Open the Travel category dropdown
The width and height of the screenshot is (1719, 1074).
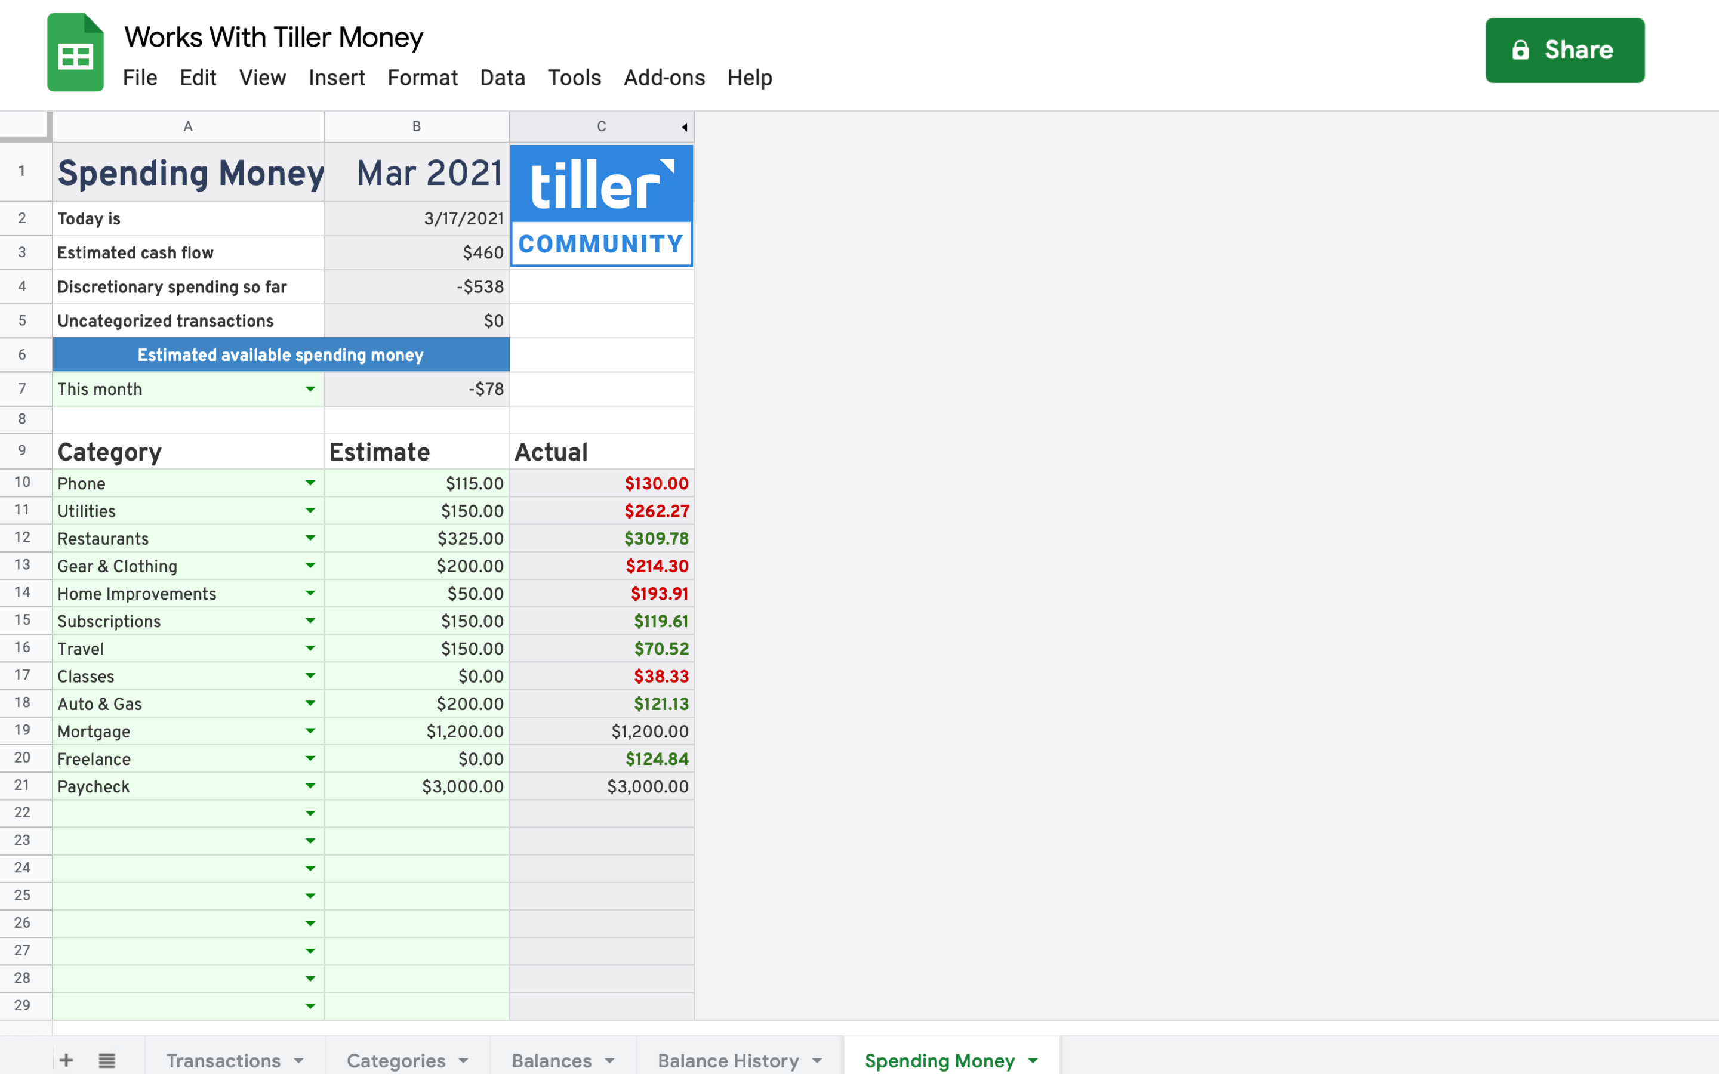(x=310, y=648)
